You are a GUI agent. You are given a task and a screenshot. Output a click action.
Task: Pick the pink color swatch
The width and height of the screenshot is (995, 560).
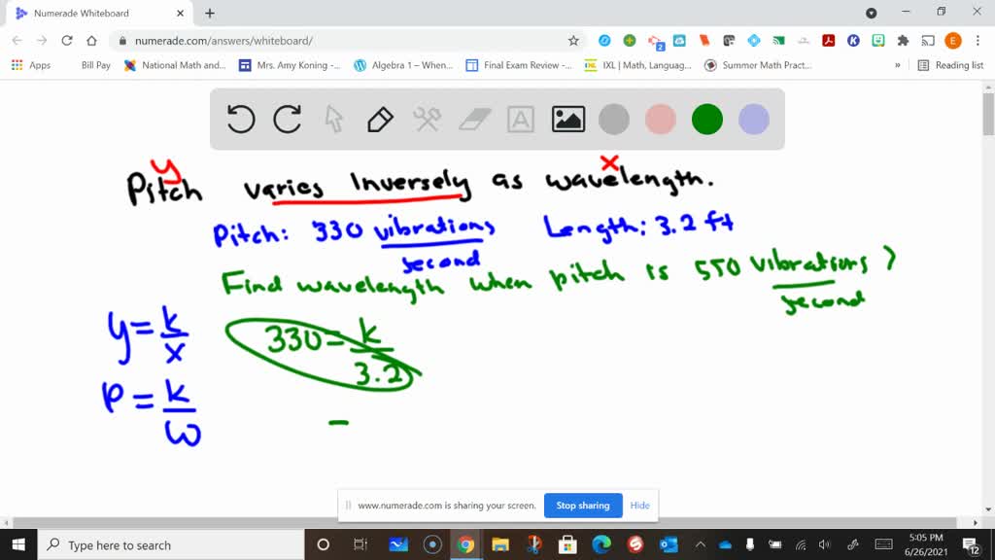[661, 120]
